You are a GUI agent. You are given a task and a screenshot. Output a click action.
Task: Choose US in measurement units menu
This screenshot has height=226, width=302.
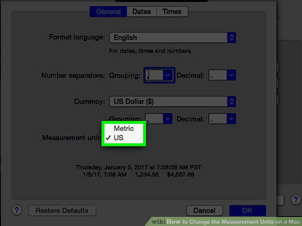(124, 138)
